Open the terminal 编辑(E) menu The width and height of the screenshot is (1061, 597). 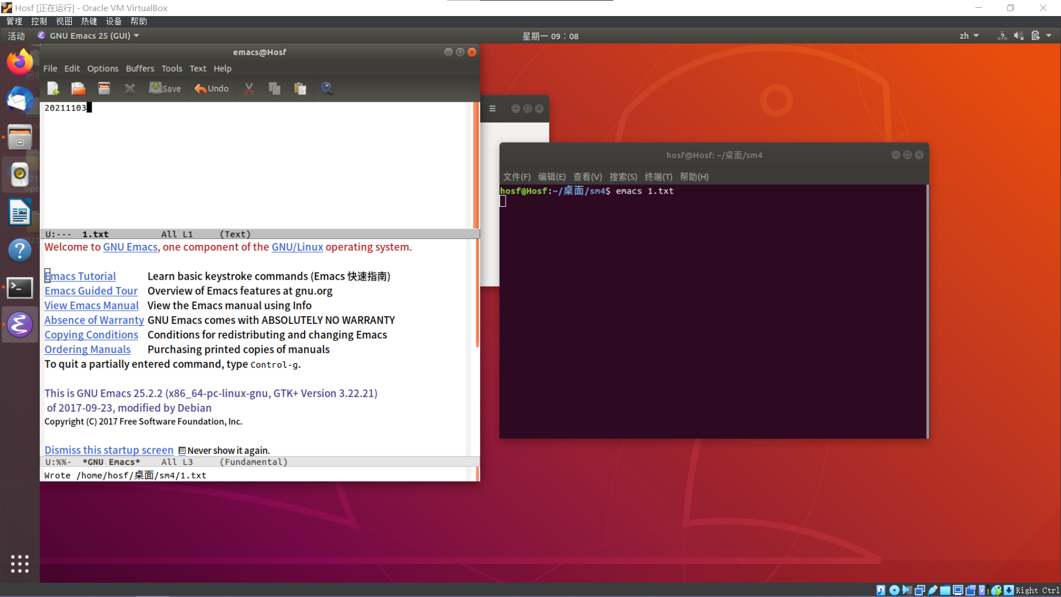click(552, 177)
